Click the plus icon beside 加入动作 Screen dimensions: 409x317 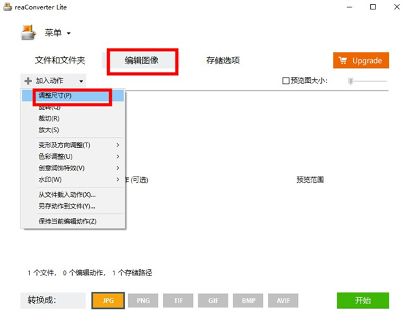pos(28,81)
